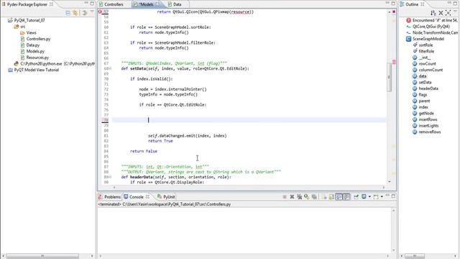The width and height of the screenshot is (460, 259).
Task: Click the editor horizontal scroll left arrow
Action: 114,187
